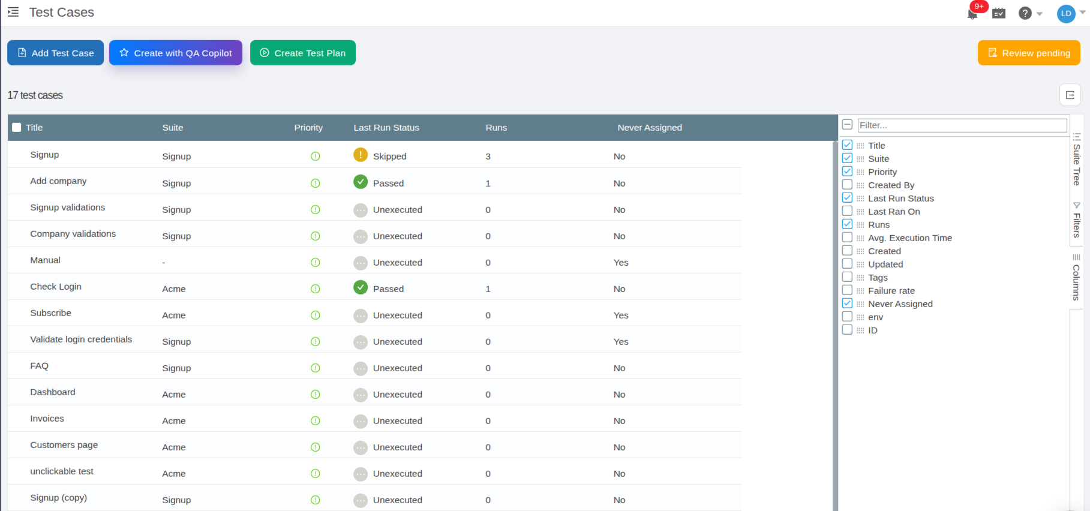
Task: Click the priority icon in Add company row
Action: point(316,184)
